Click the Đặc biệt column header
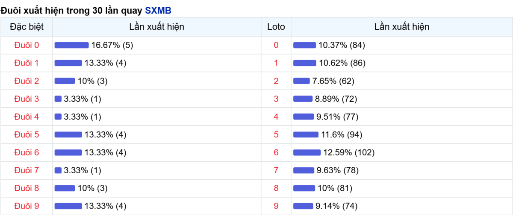The height and width of the screenshot is (215, 513). pyautogui.click(x=27, y=27)
